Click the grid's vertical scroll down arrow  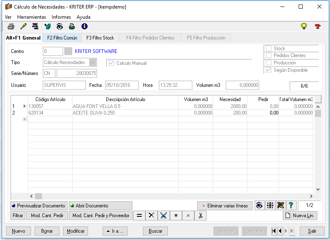[318, 189]
